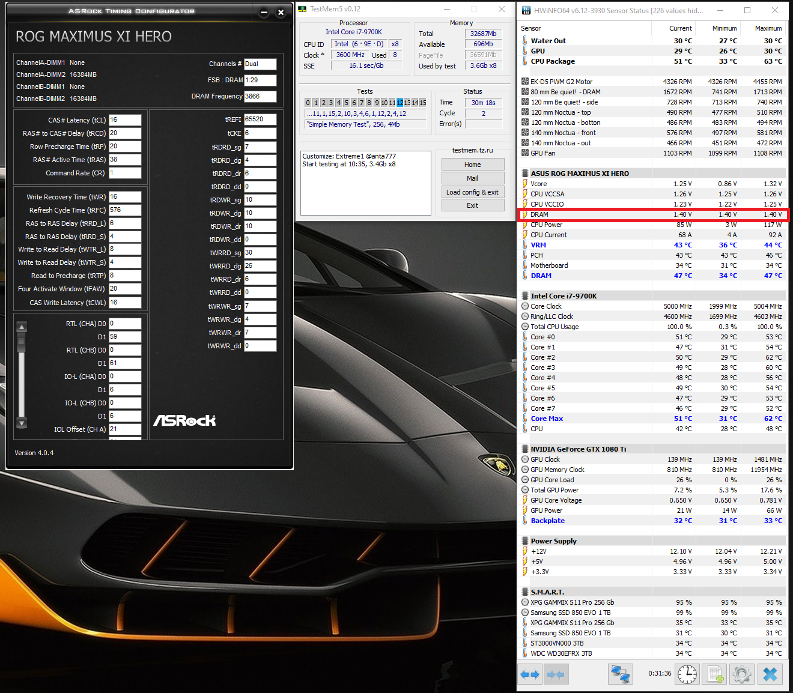Click the expand columns double-arrow icon in HWiNFO
The height and width of the screenshot is (693, 793).
pyautogui.click(x=530, y=674)
